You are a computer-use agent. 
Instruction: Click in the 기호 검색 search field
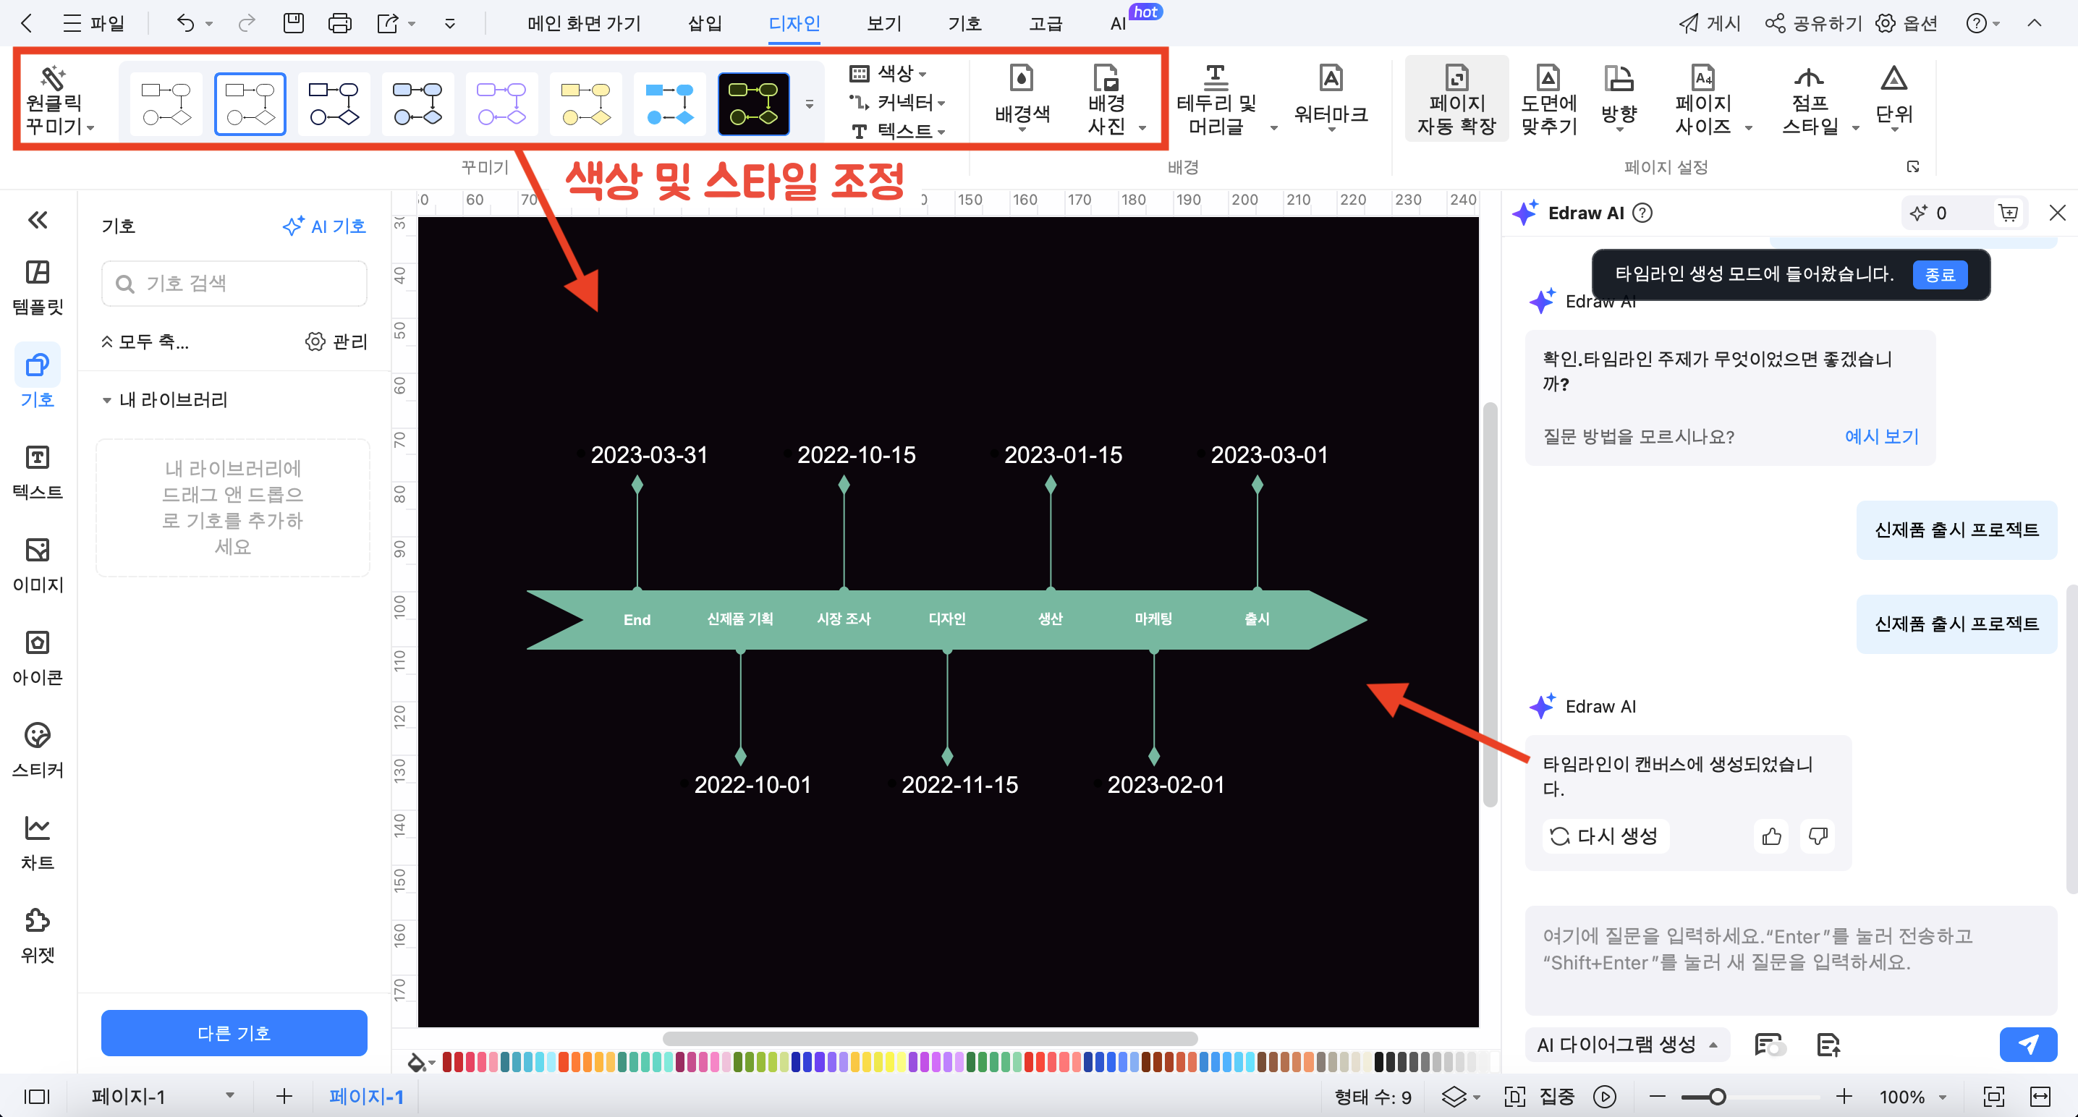[234, 283]
